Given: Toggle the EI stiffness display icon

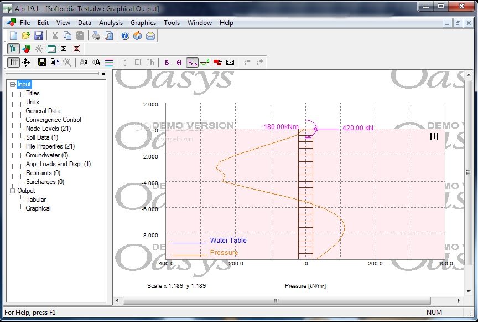Looking at the screenshot, I should (138, 62).
